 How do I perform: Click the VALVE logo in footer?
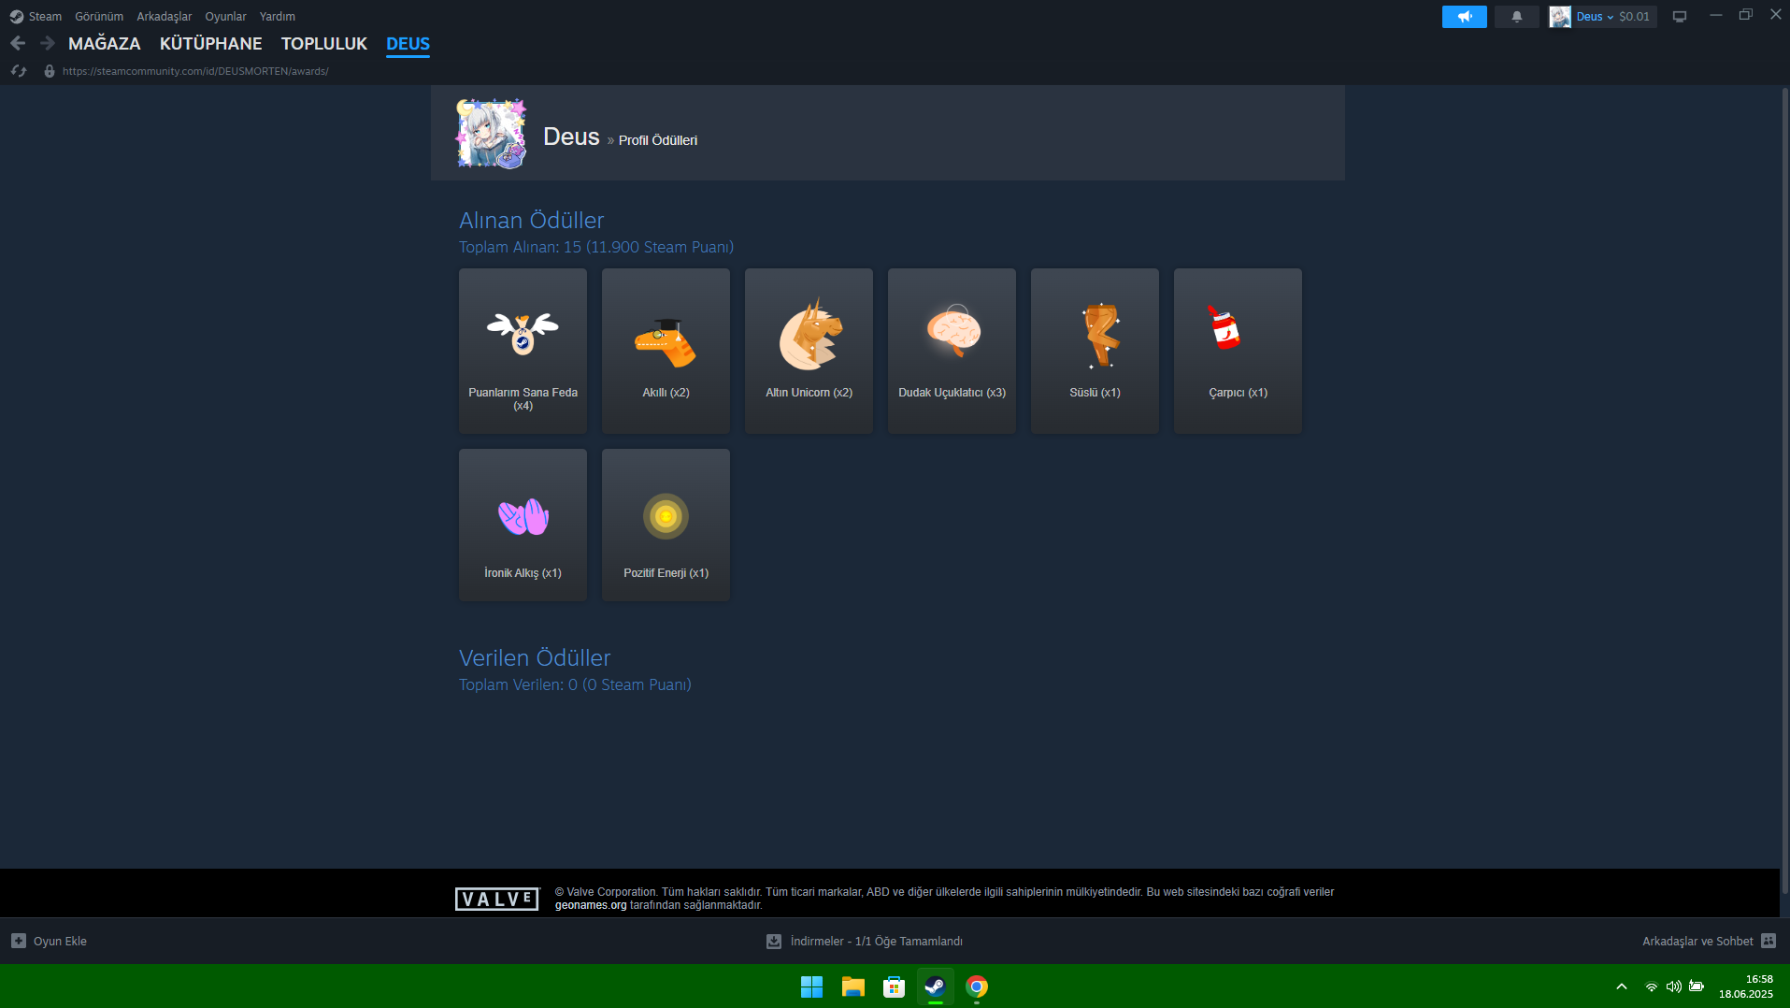(497, 899)
